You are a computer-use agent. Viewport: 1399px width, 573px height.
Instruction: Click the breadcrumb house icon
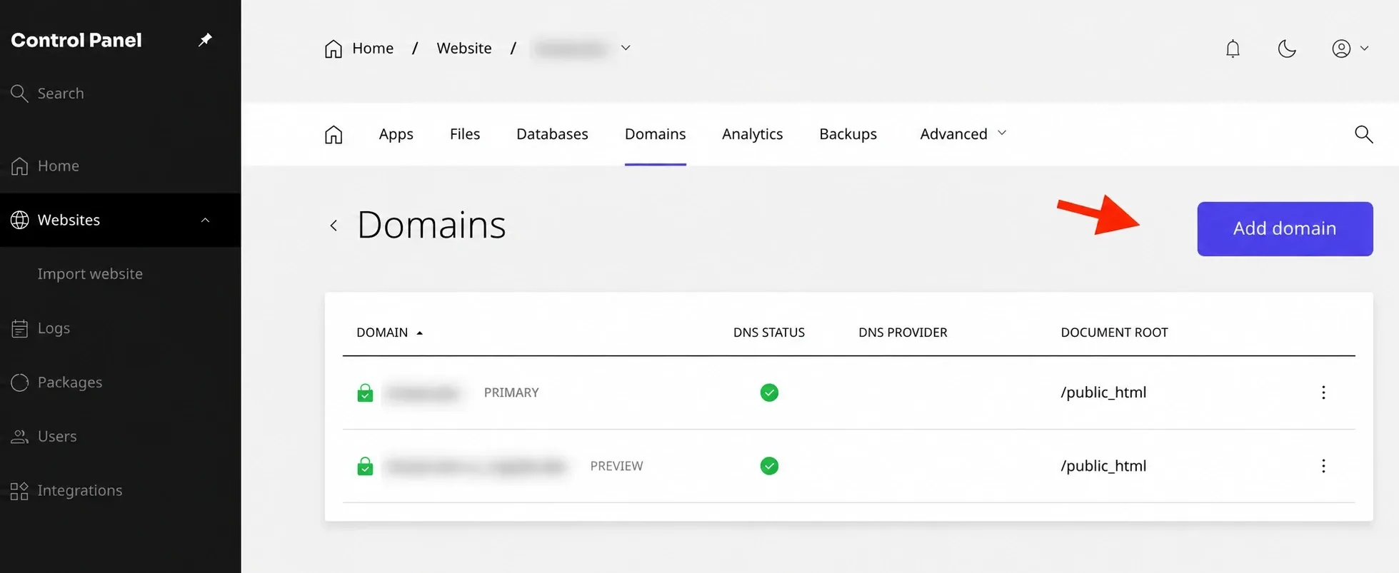tap(334, 49)
